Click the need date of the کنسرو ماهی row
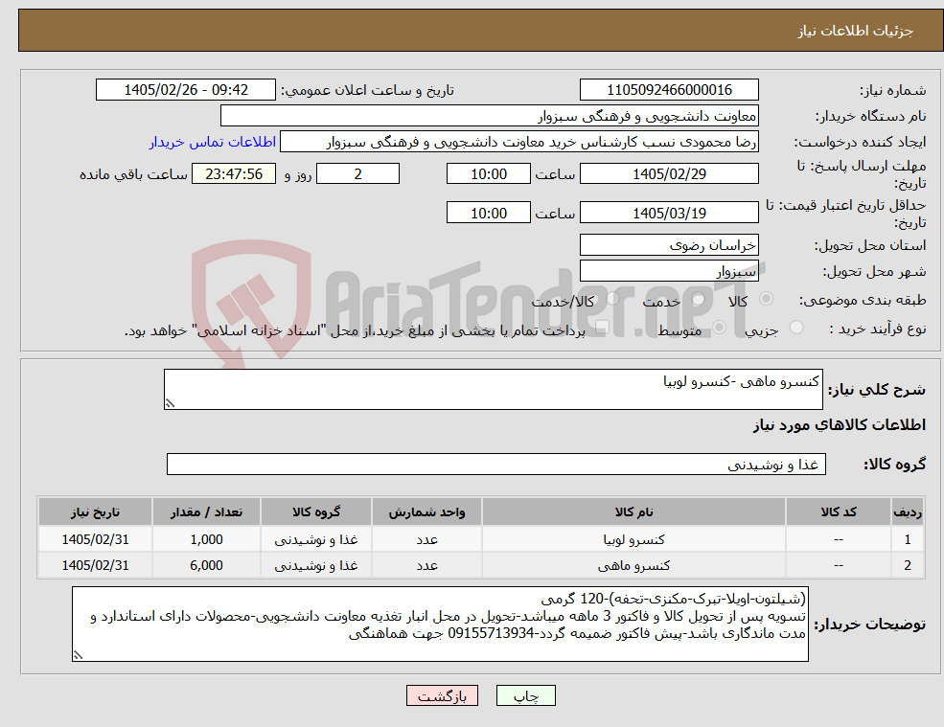Screen dimensions: 944x727 click(95, 565)
